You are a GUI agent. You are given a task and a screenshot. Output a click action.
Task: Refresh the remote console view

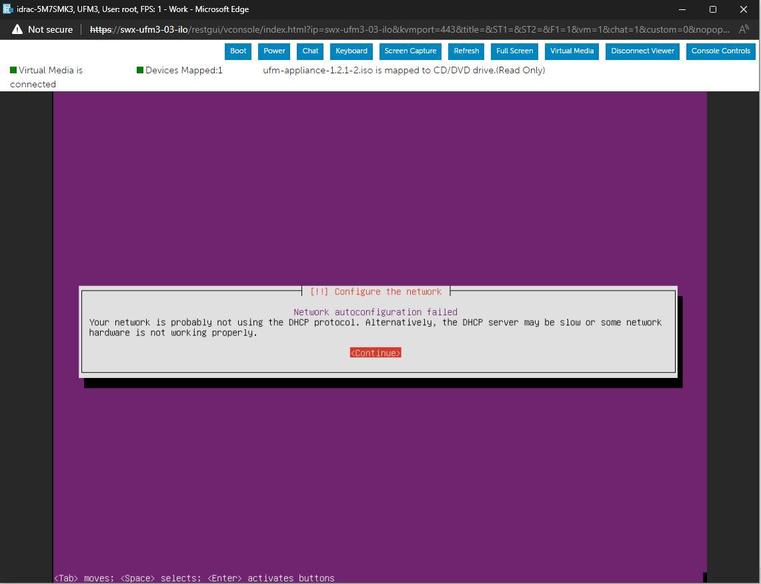[466, 51]
